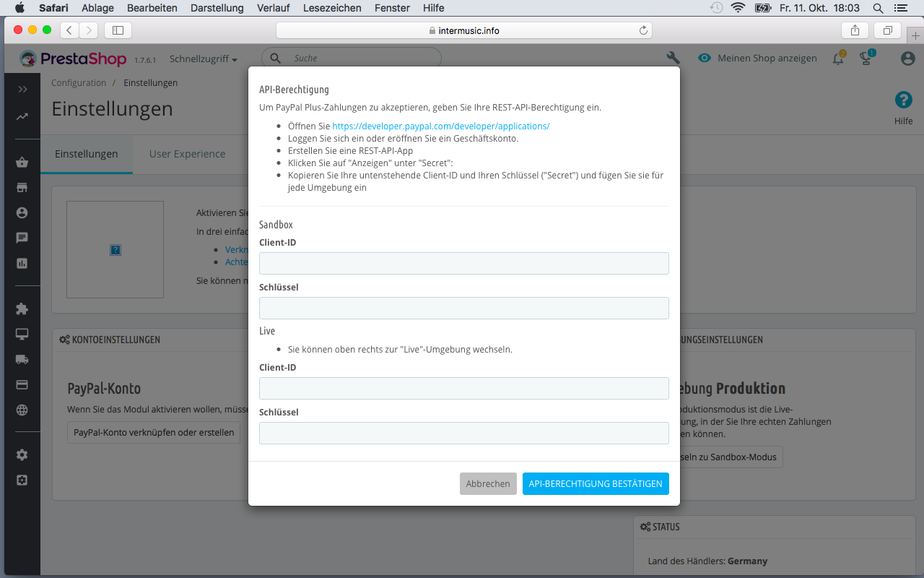The image size is (924, 578).
Task: Open Safari's share sheet button
Action: [855, 30]
